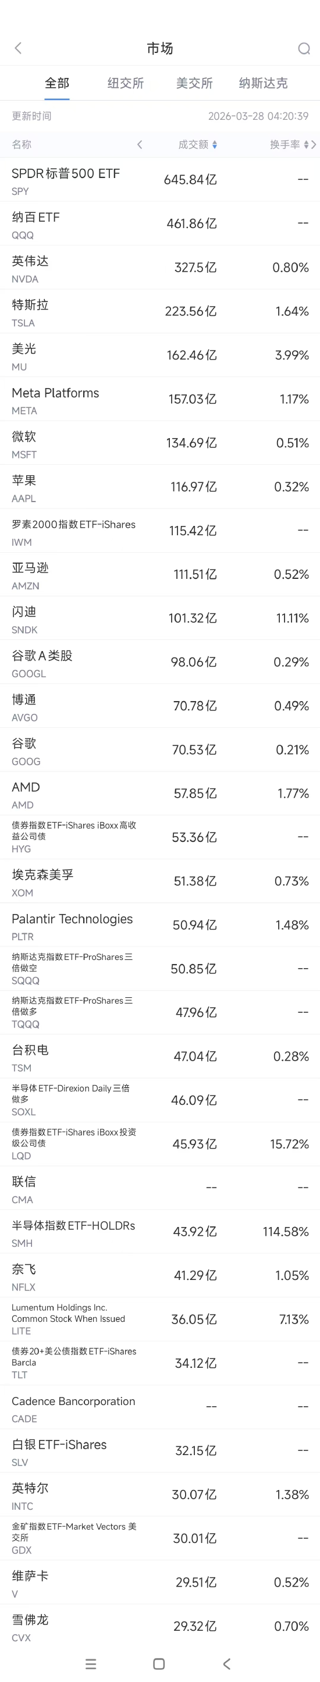This screenshot has height=1682, width=320.
Task: Tap the Android recent apps menu icon
Action: pyautogui.click(x=91, y=1663)
